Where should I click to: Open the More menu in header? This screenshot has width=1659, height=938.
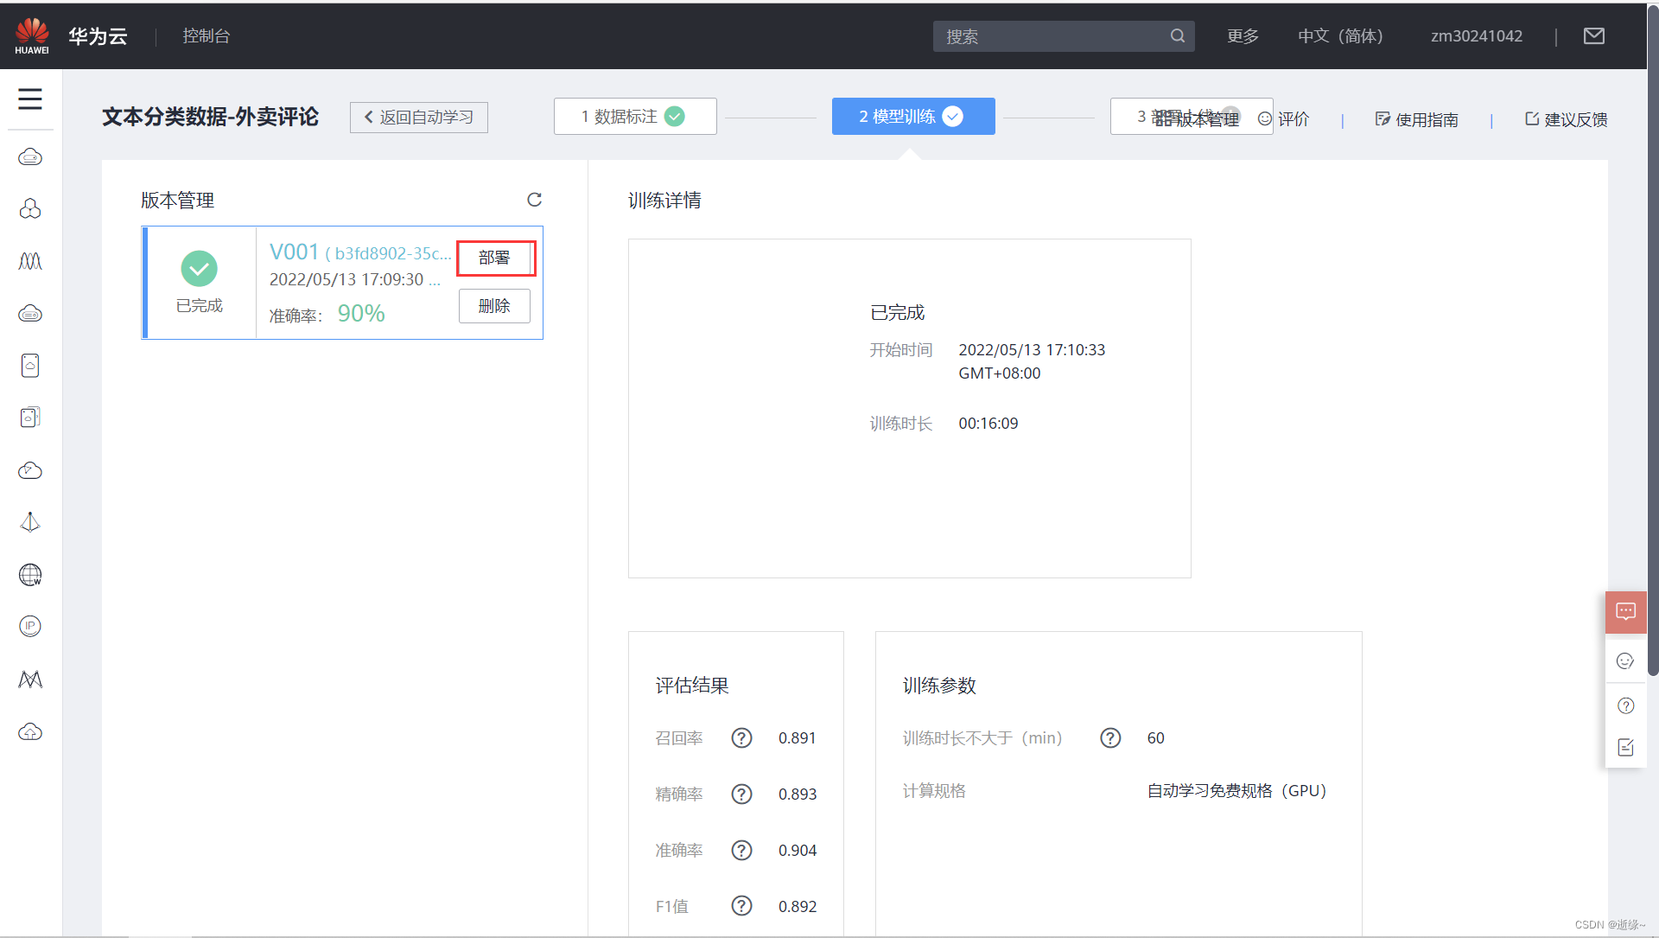[x=1243, y=36]
